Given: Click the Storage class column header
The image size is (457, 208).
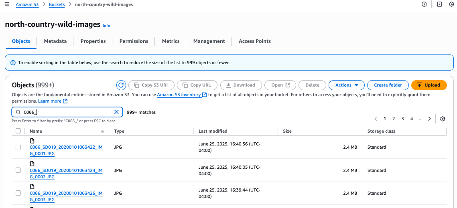Looking at the screenshot, I should click(381, 131).
